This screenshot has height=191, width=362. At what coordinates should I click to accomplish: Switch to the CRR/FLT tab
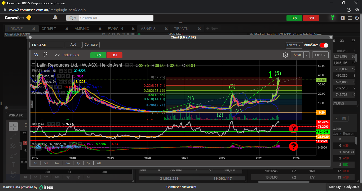point(49,29)
